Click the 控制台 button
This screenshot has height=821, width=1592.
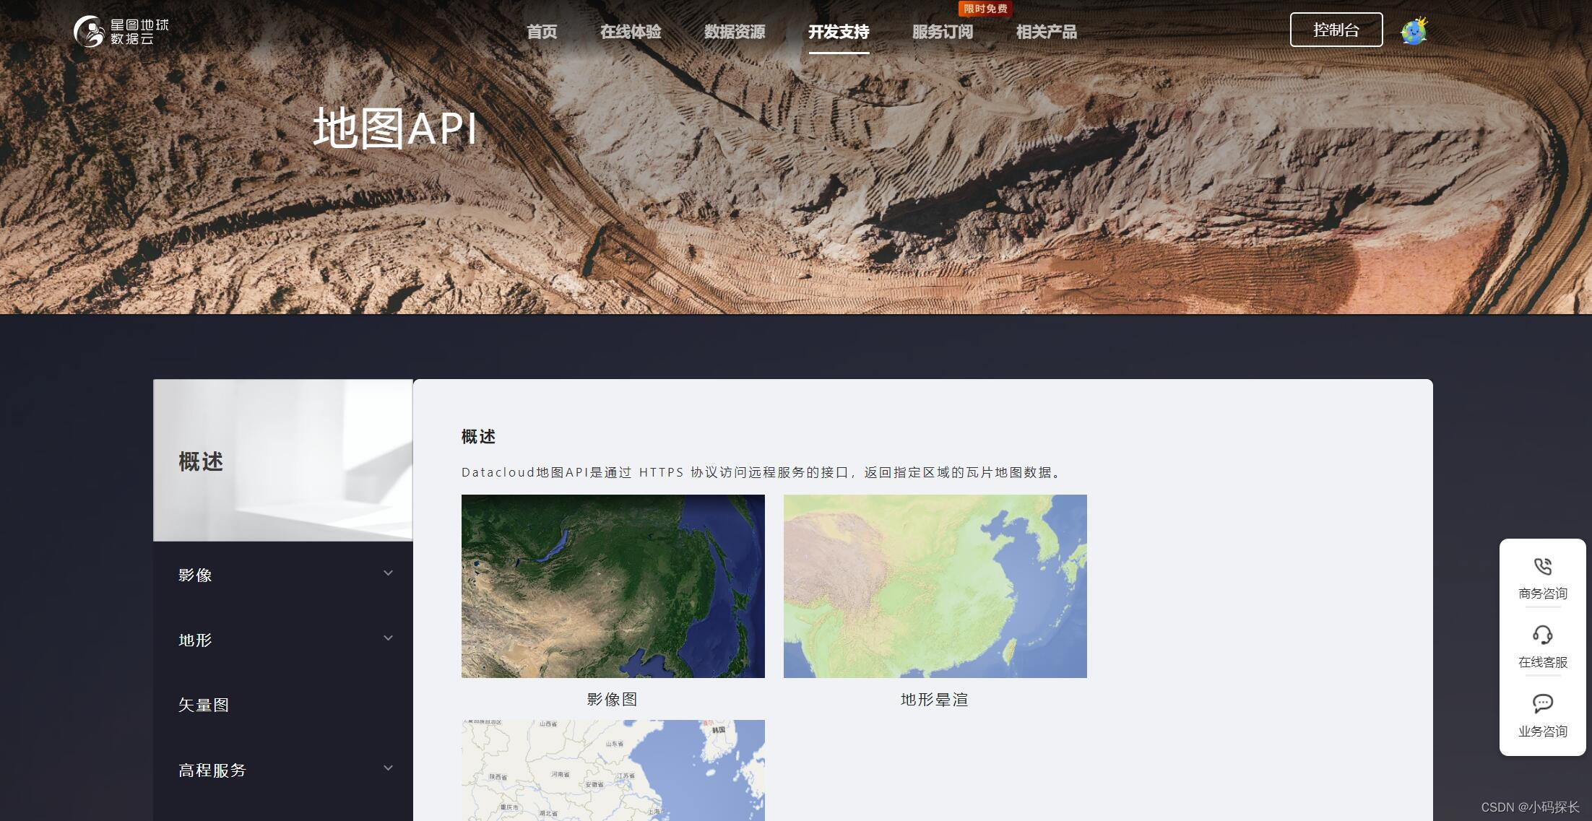1336,30
